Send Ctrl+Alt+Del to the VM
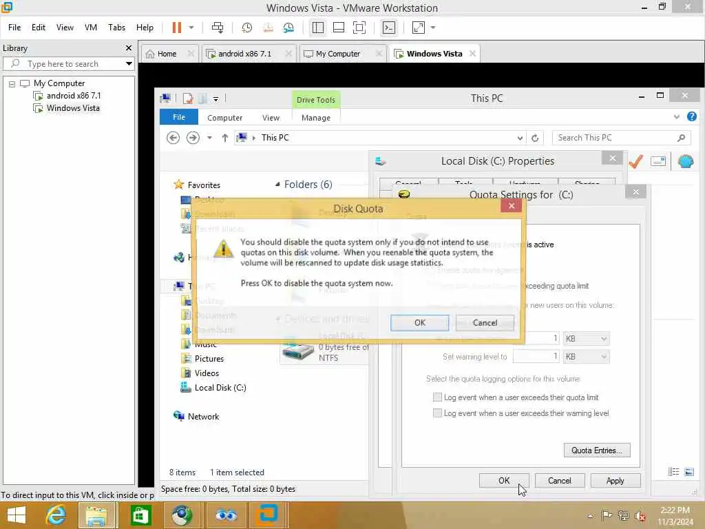The width and height of the screenshot is (705, 529). click(x=218, y=28)
